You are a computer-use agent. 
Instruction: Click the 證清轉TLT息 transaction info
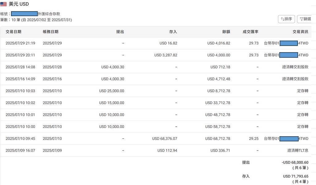(x=297, y=150)
